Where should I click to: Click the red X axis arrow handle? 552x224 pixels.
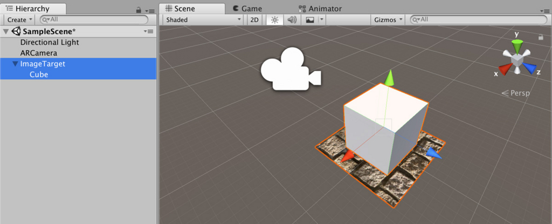tap(347, 155)
